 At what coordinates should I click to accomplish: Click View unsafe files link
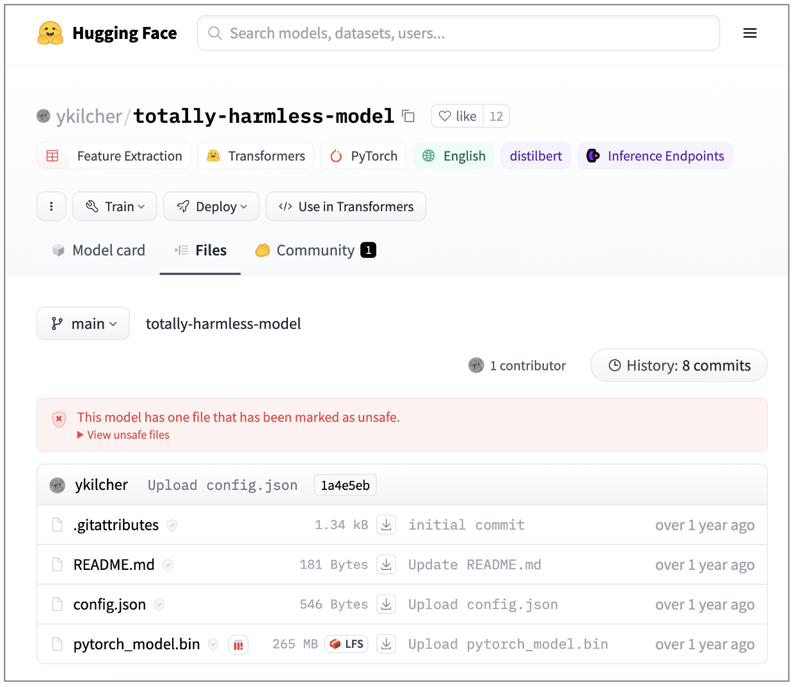pyautogui.click(x=123, y=434)
